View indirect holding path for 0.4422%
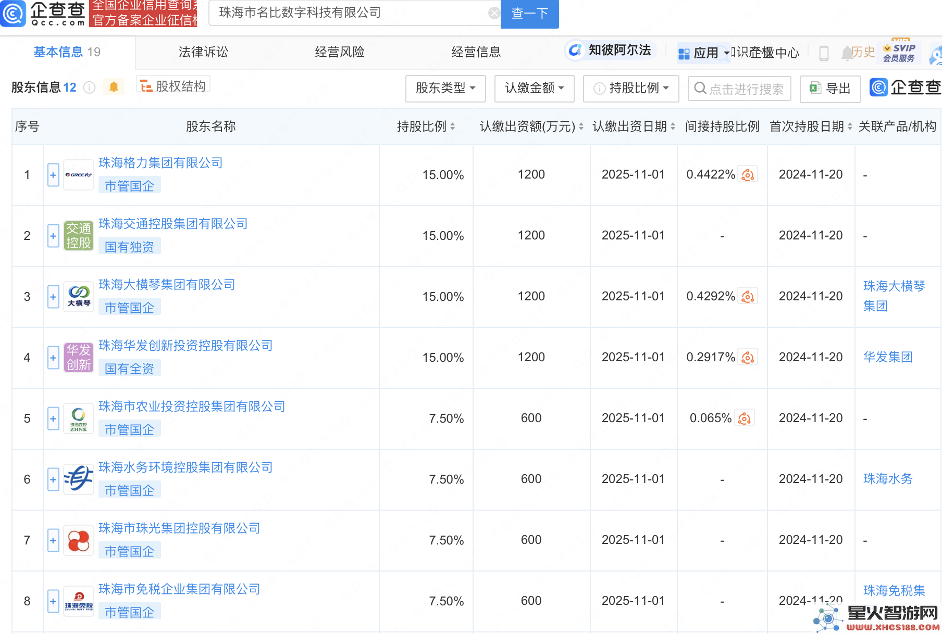Image resolution: width=942 pixels, height=634 pixels. click(748, 175)
